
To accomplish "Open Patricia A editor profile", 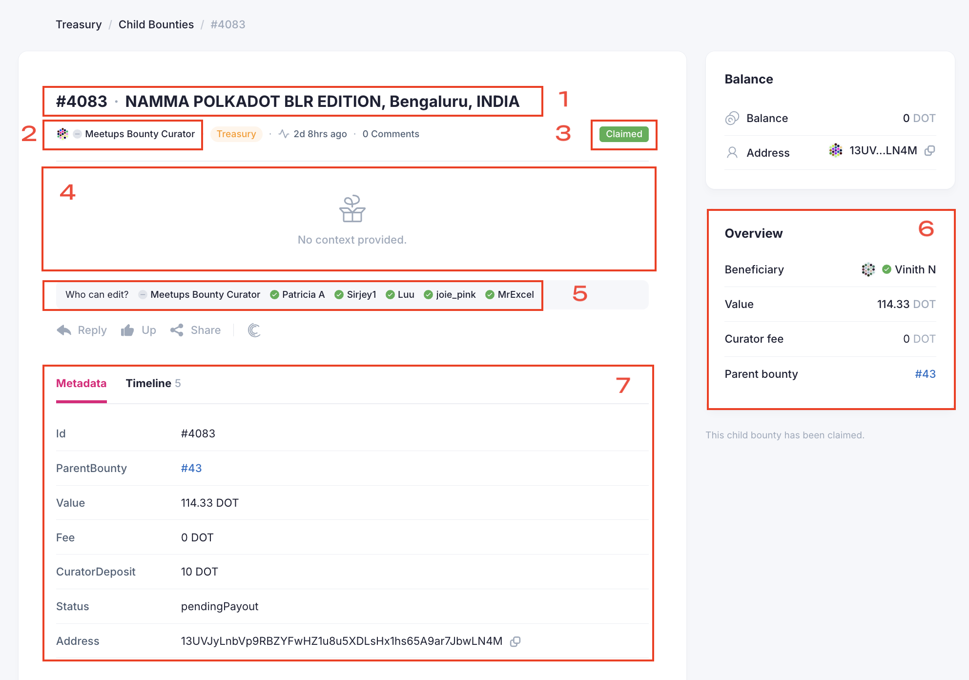I will (303, 294).
